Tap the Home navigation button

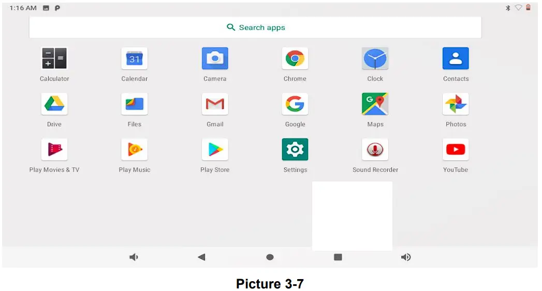point(270,257)
